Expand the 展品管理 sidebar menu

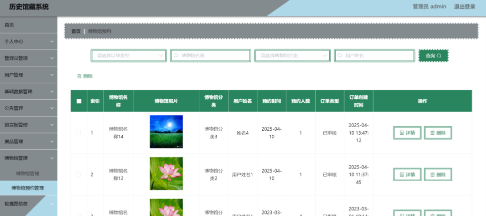tap(28, 141)
